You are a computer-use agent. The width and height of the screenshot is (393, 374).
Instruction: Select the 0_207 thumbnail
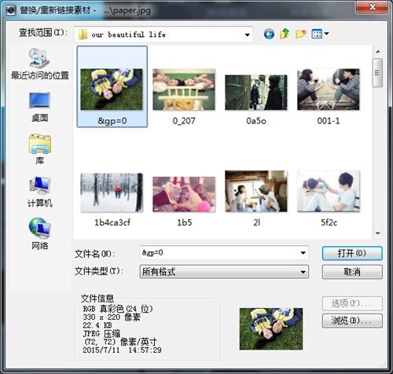(184, 90)
